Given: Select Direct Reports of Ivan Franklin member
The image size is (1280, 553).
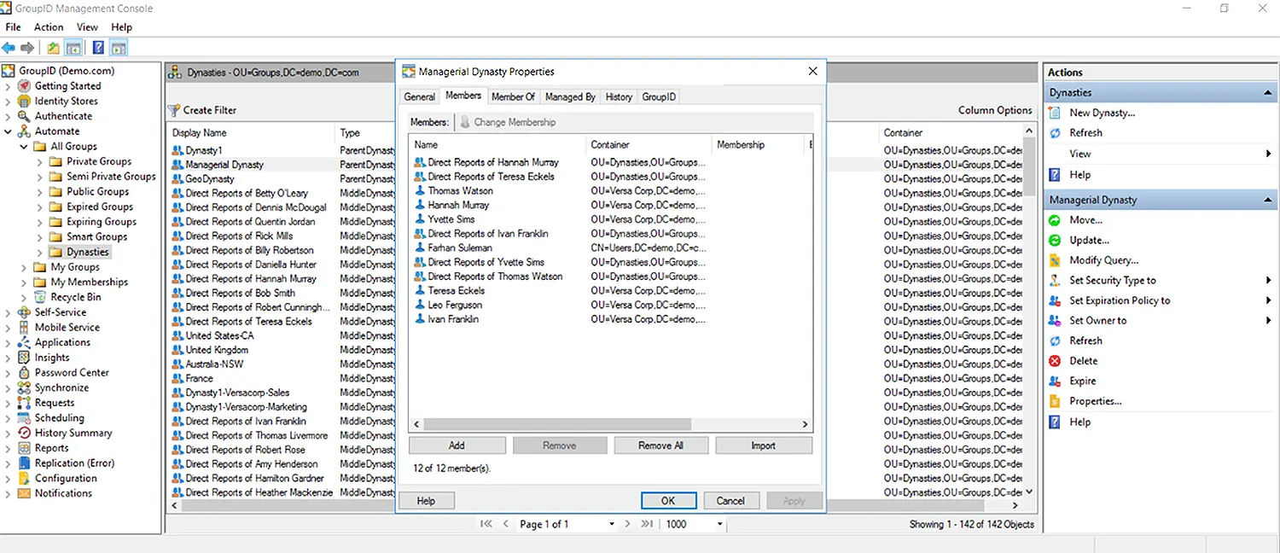Looking at the screenshot, I should (487, 234).
